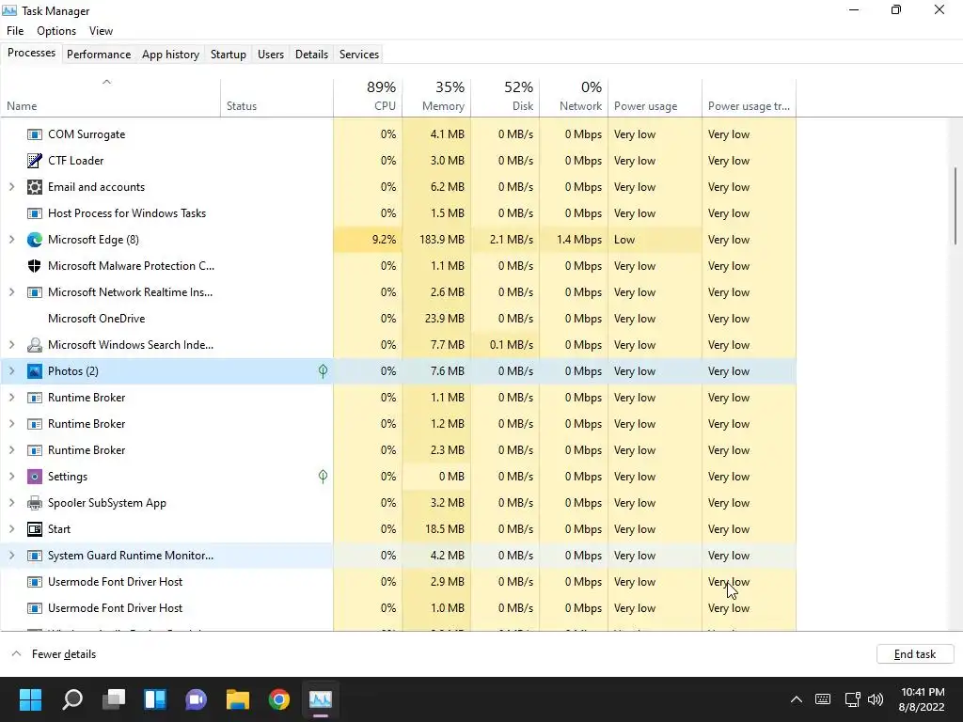Click the process list vertical scrollbar thumb

pyautogui.click(x=955, y=206)
